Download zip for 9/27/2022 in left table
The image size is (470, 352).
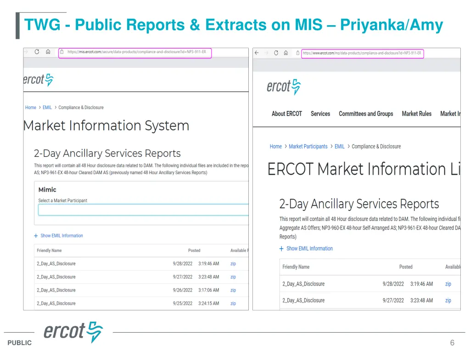tap(233, 277)
